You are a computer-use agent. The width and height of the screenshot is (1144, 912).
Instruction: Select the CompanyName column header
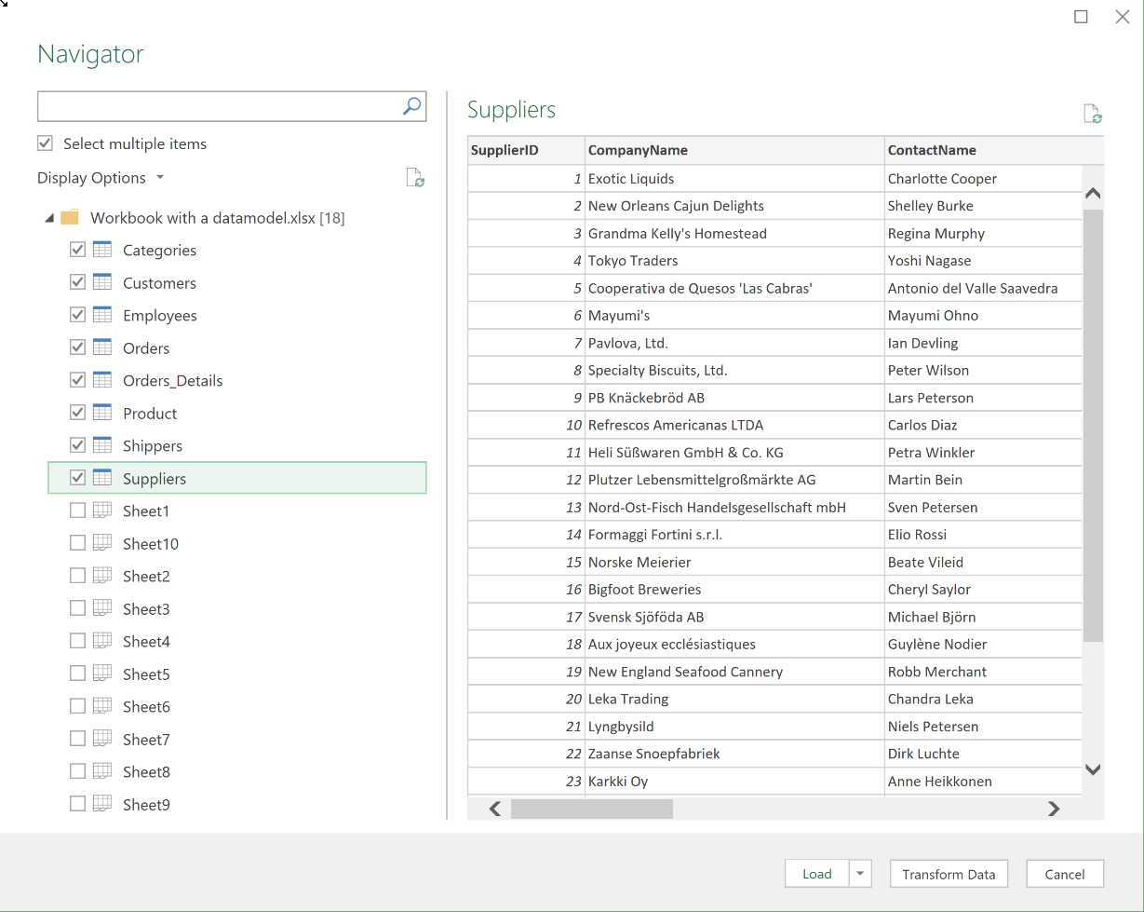[734, 150]
